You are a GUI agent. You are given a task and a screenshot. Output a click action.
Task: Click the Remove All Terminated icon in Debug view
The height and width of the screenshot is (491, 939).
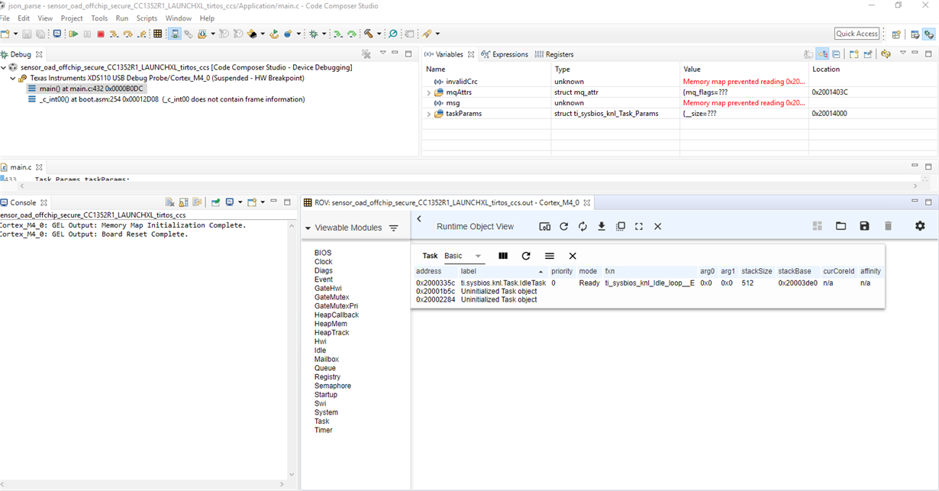tap(366, 54)
